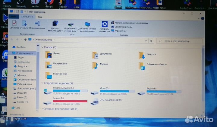Open Quick Access Toolbar customize dropdown

coord(25,12)
